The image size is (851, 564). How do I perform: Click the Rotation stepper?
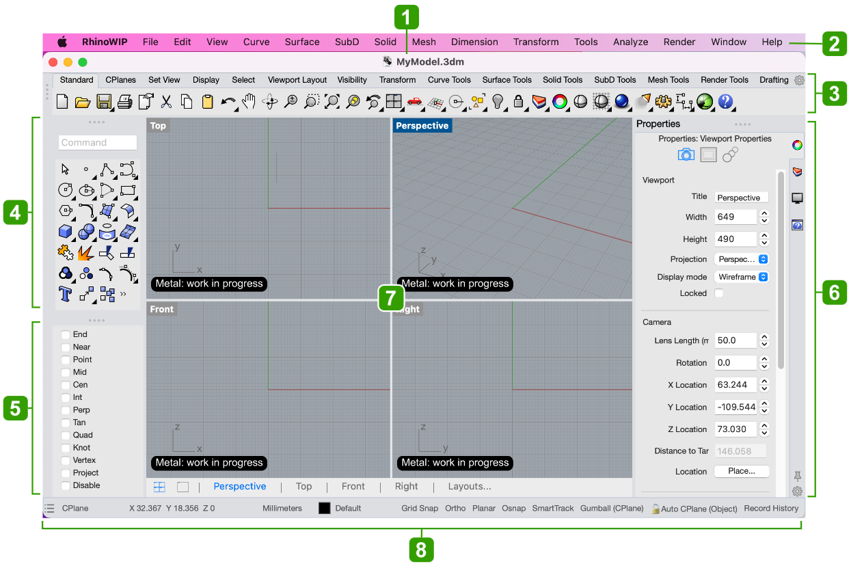[764, 362]
